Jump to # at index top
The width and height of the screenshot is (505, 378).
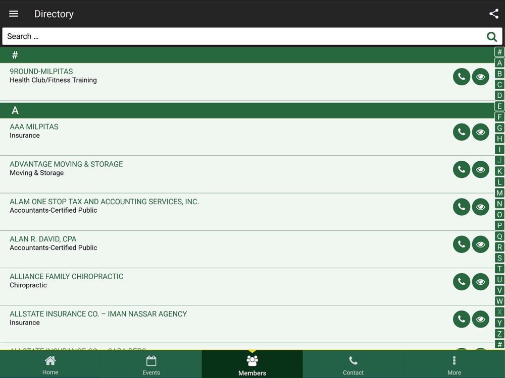click(x=499, y=52)
